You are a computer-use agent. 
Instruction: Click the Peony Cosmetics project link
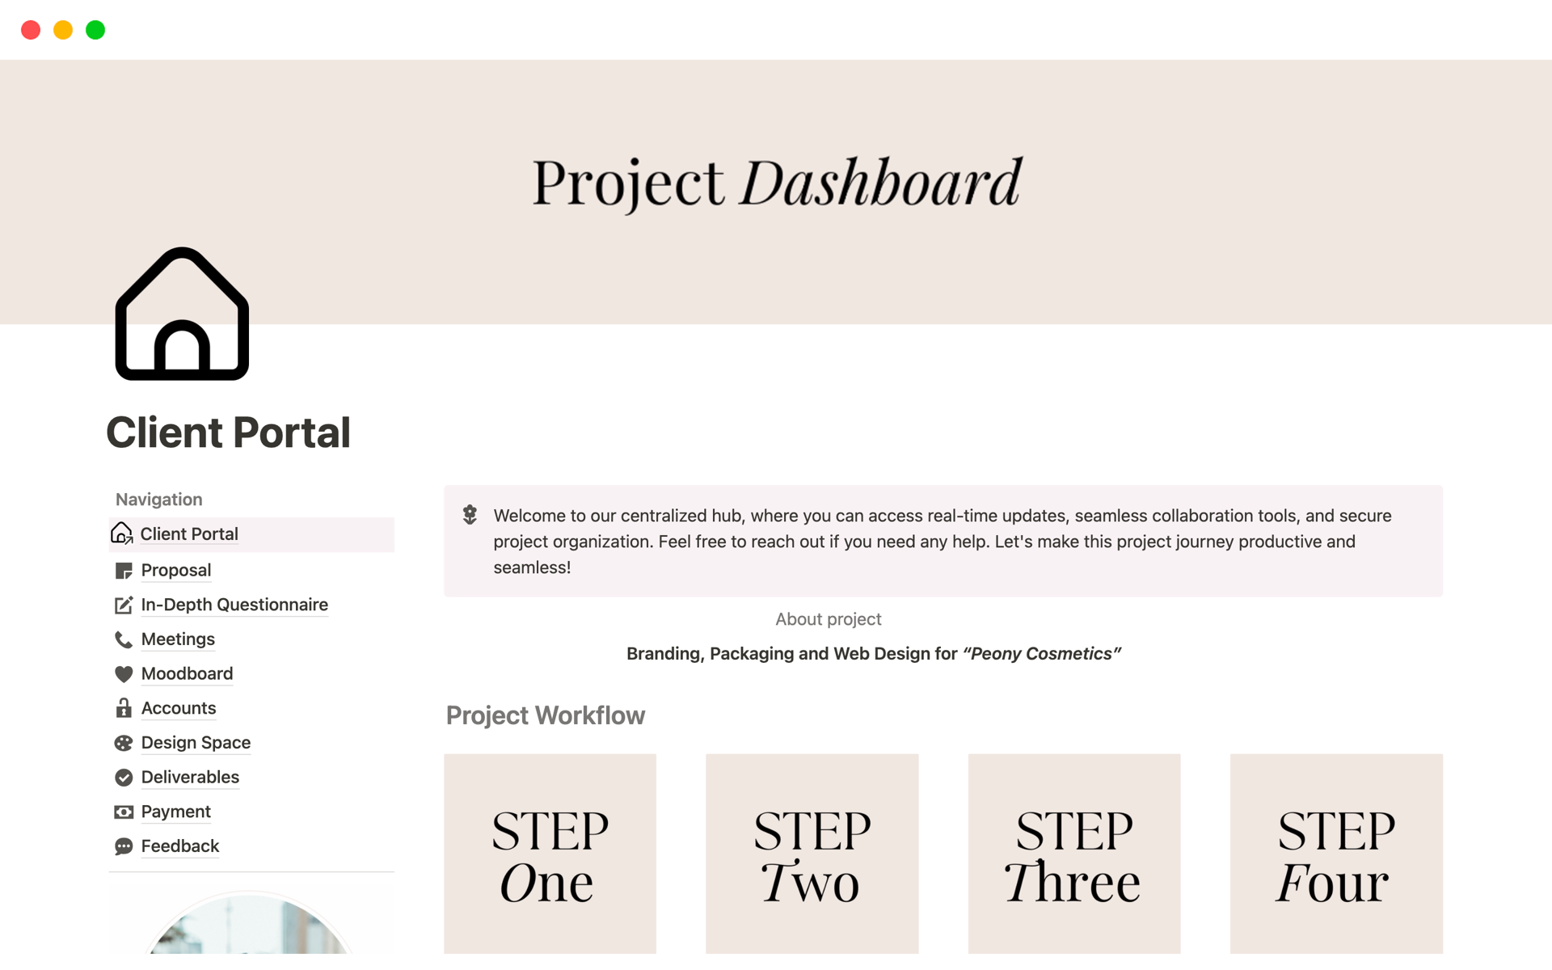tap(1040, 652)
